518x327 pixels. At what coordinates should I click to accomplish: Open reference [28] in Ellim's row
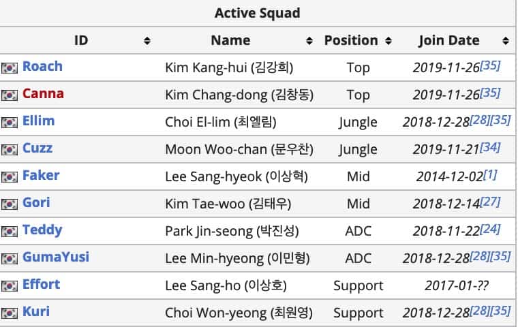[x=480, y=120]
